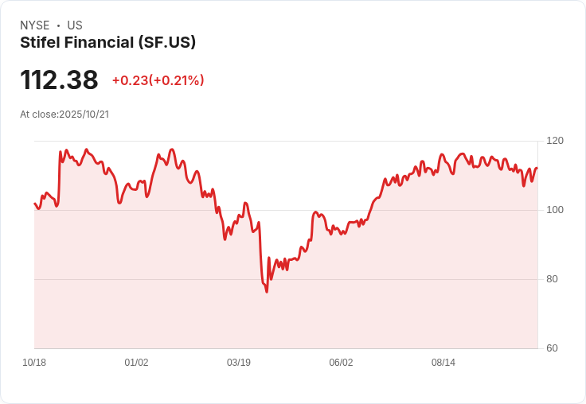This screenshot has width=586, height=404.
Task: Open the Stifel Financial (SF.US) title
Action: (x=107, y=42)
